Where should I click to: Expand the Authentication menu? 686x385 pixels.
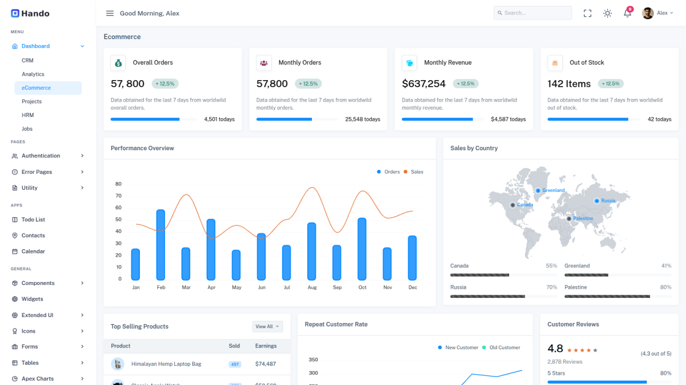pyautogui.click(x=40, y=156)
